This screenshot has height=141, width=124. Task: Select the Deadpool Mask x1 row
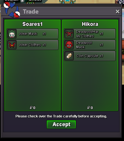pyautogui.click(x=90, y=45)
